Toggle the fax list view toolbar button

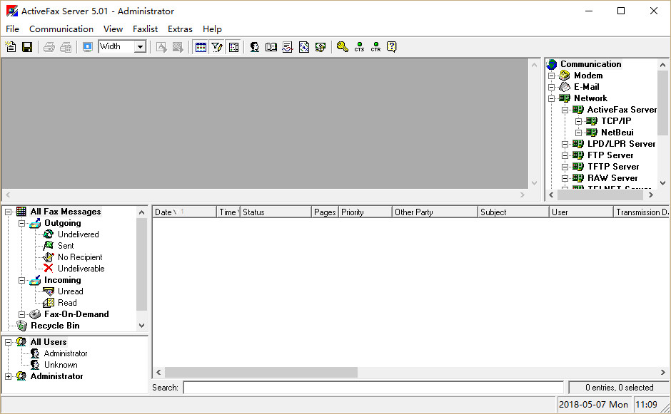201,47
